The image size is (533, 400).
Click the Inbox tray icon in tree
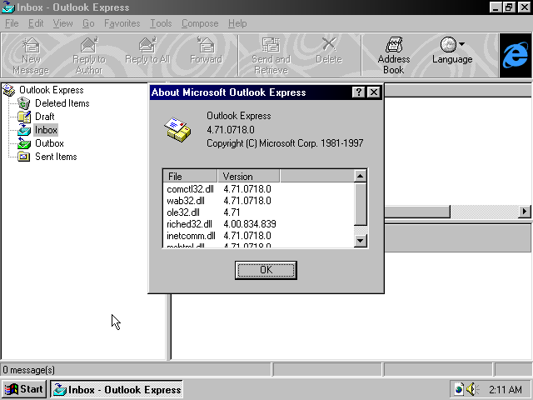pyautogui.click(x=24, y=130)
